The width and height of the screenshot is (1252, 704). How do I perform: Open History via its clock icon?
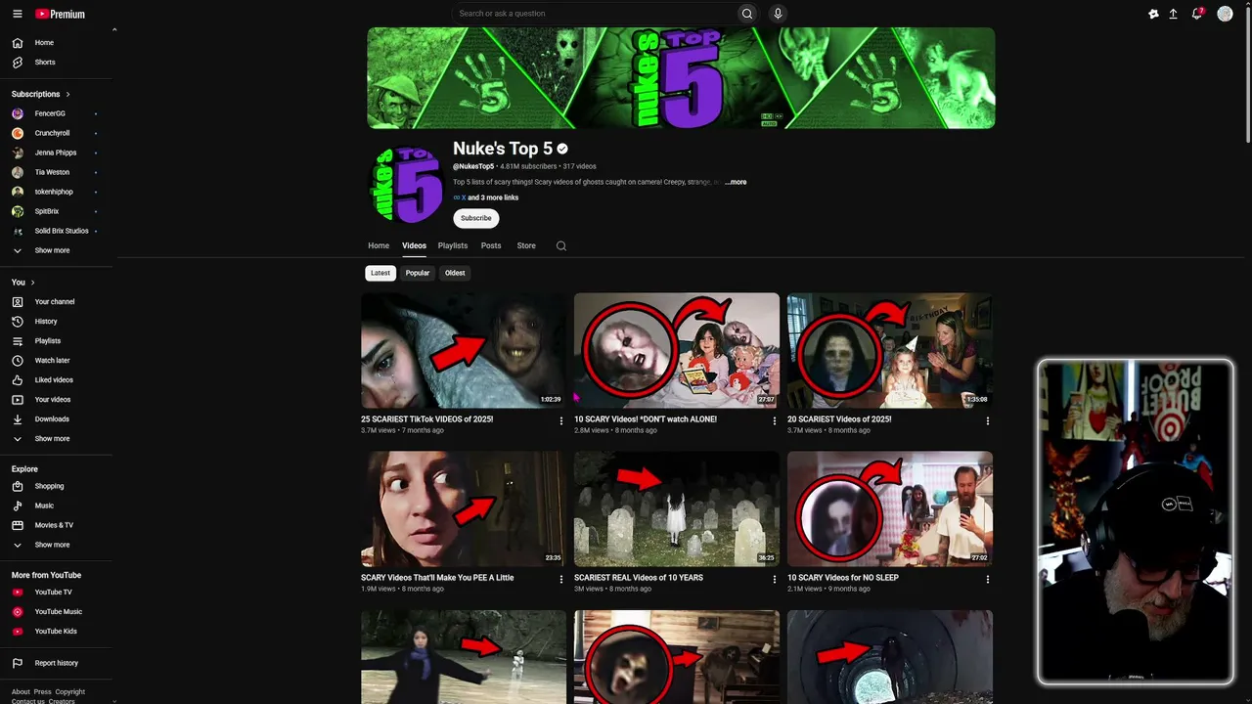(x=17, y=322)
